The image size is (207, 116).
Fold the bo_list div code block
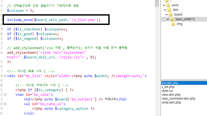(x=5, y=76)
